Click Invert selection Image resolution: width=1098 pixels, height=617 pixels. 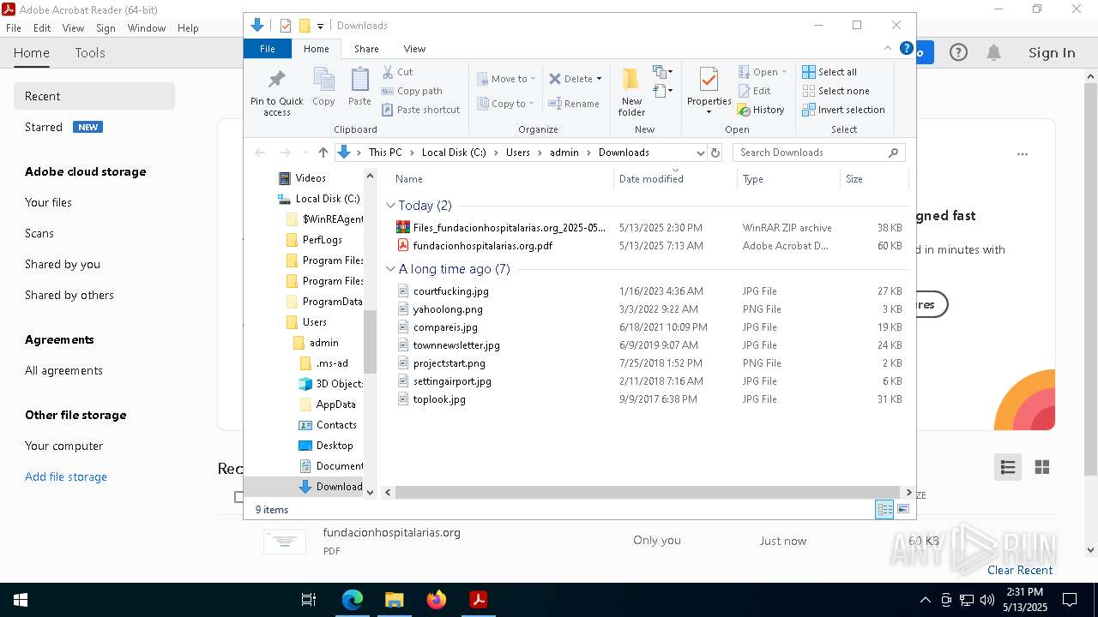(x=843, y=110)
